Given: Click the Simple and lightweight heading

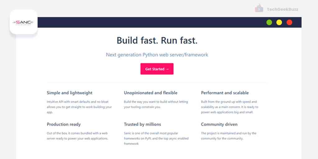Looking at the screenshot, I should coord(70,93).
